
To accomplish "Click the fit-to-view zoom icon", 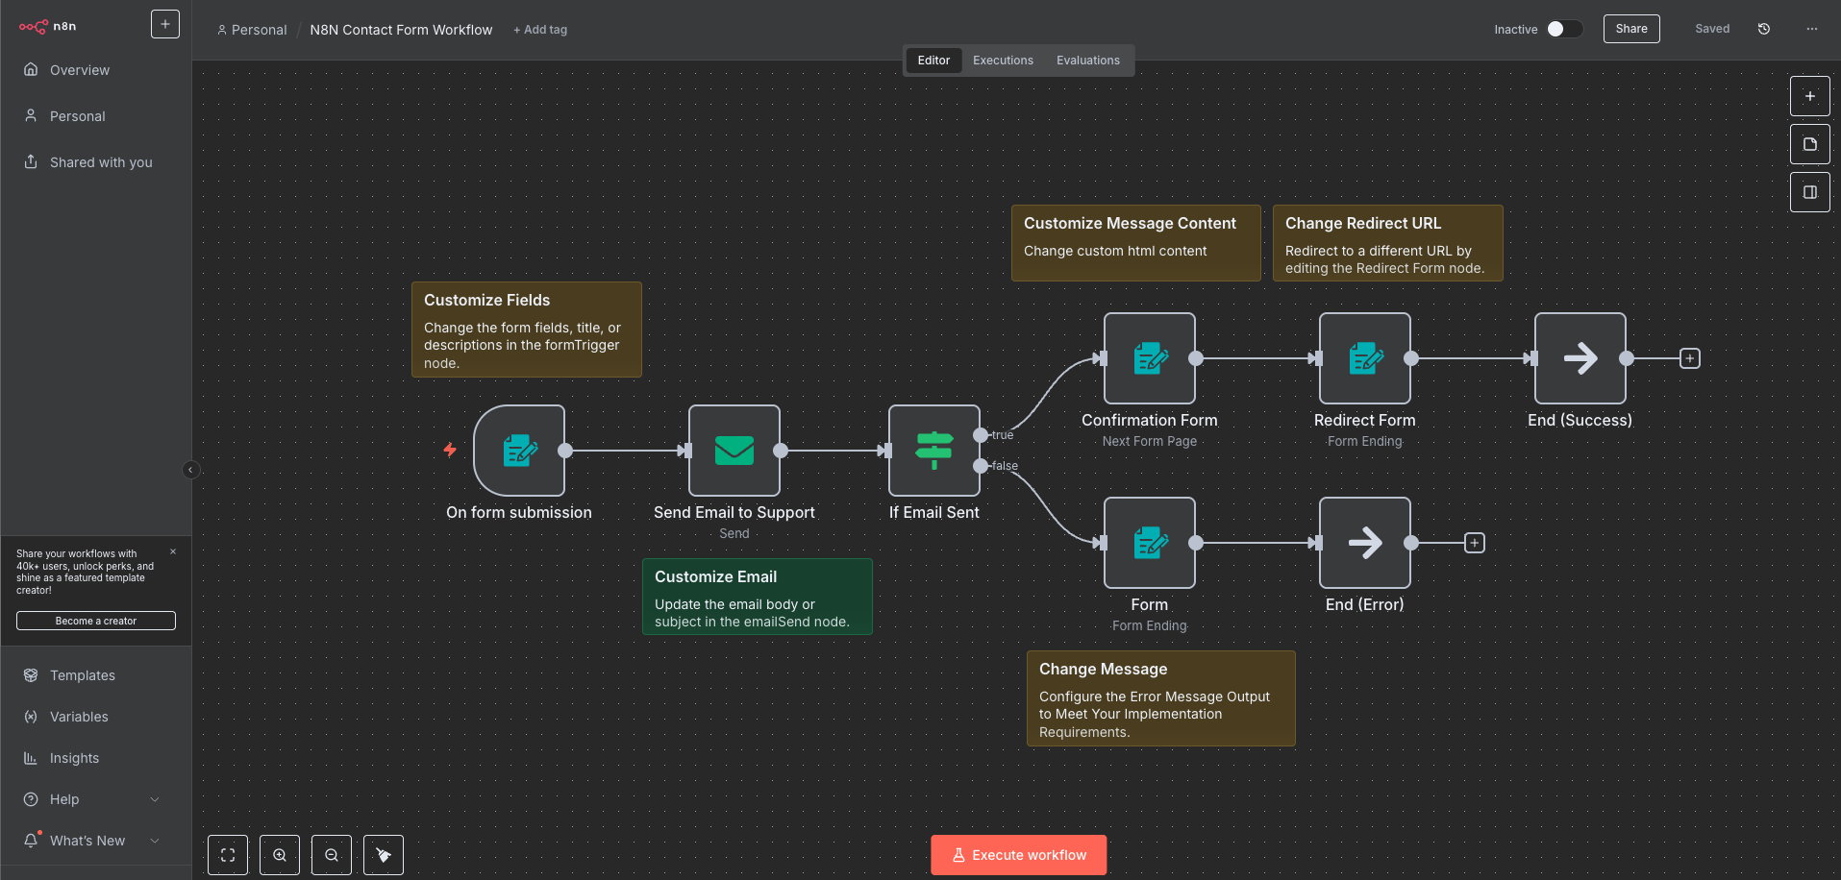I will pos(228,855).
